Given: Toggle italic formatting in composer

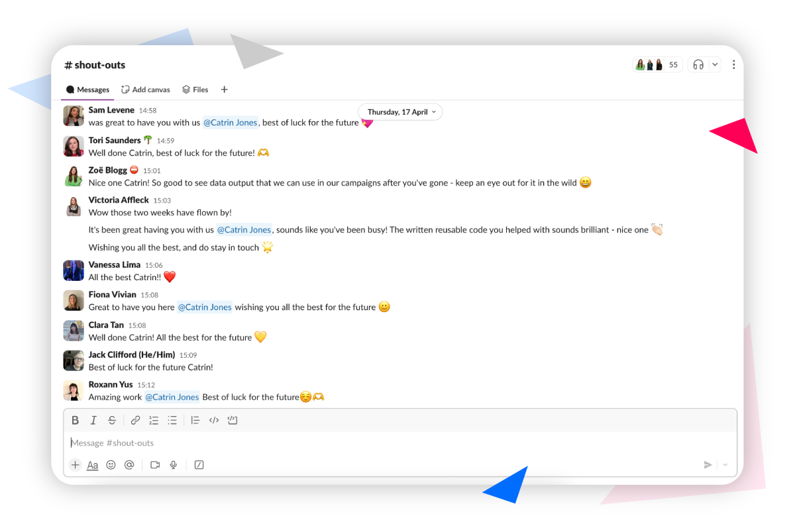Looking at the screenshot, I should pos(93,420).
